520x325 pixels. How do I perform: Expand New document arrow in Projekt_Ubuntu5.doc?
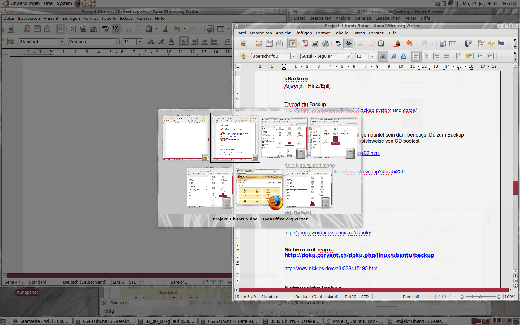[251, 43]
